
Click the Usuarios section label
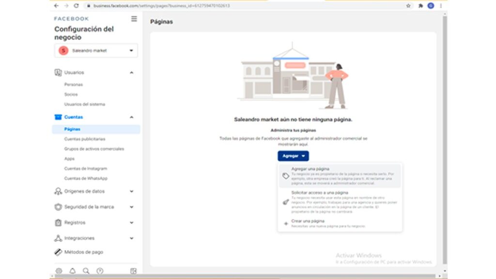(x=74, y=73)
